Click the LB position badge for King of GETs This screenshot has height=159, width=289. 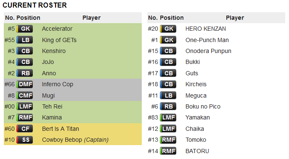pyautogui.click(x=25, y=40)
